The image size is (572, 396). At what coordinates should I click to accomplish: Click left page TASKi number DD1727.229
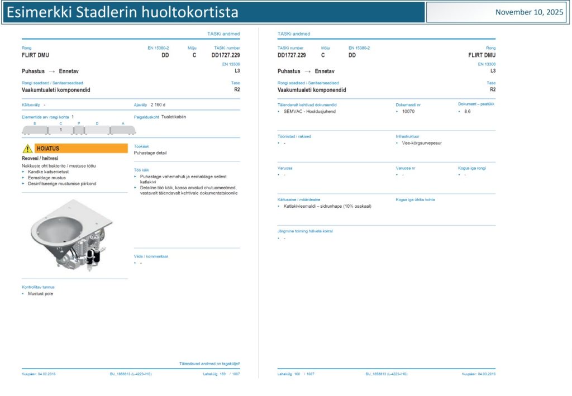pyautogui.click(x=225, y=55)
